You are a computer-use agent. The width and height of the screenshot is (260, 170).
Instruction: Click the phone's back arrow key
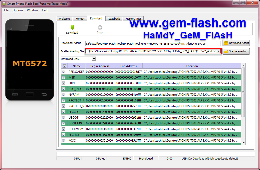coord(44,94)
